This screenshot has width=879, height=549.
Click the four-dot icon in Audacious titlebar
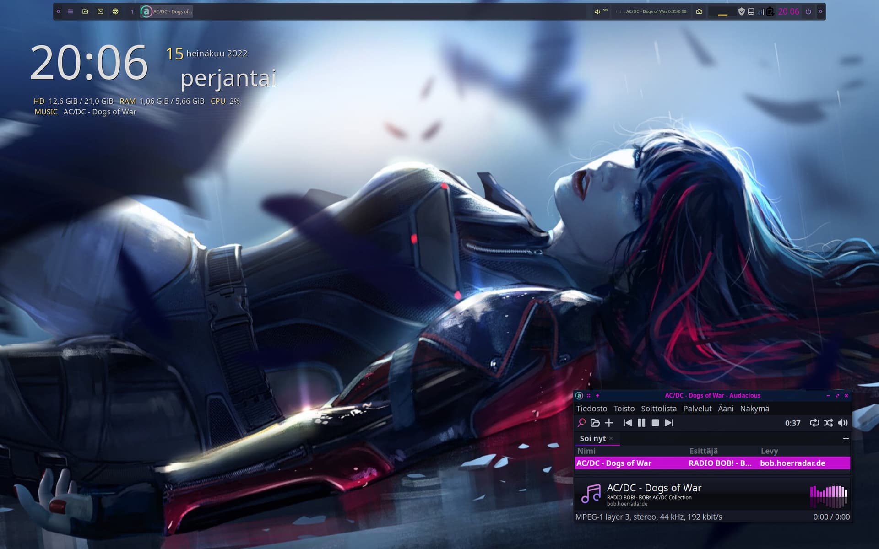(x=589, y=395)
